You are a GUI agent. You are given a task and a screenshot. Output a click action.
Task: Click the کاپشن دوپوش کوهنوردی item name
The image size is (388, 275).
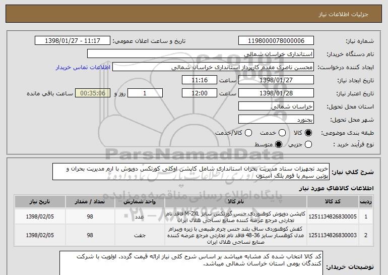(236, 217)
